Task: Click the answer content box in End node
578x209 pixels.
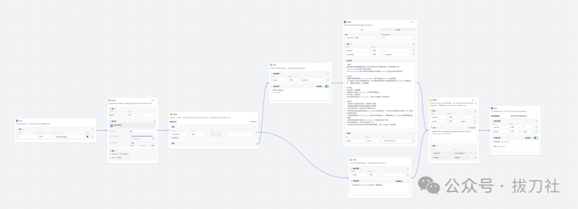Action: click(515, 146)
